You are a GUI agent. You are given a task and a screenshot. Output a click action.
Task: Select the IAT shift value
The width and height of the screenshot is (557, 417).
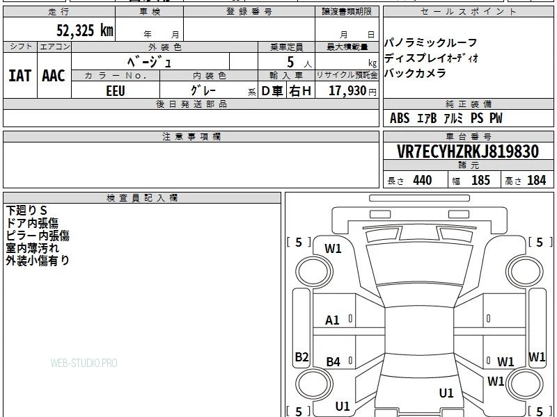tap(20, 76)
